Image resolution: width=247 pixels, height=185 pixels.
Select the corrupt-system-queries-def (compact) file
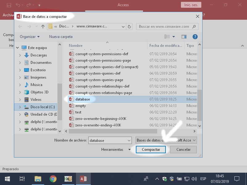click(107, 67)
